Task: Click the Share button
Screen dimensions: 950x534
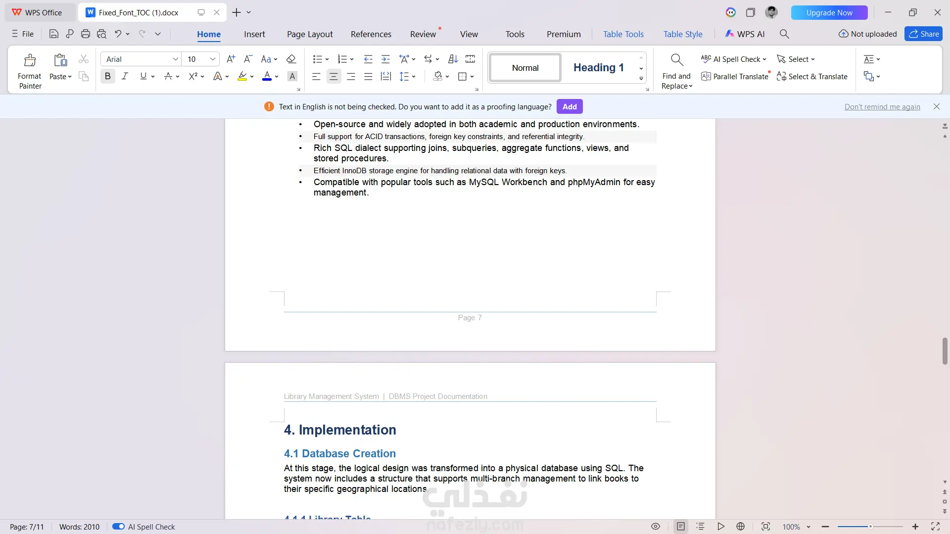Action: [x=923, y=34]
